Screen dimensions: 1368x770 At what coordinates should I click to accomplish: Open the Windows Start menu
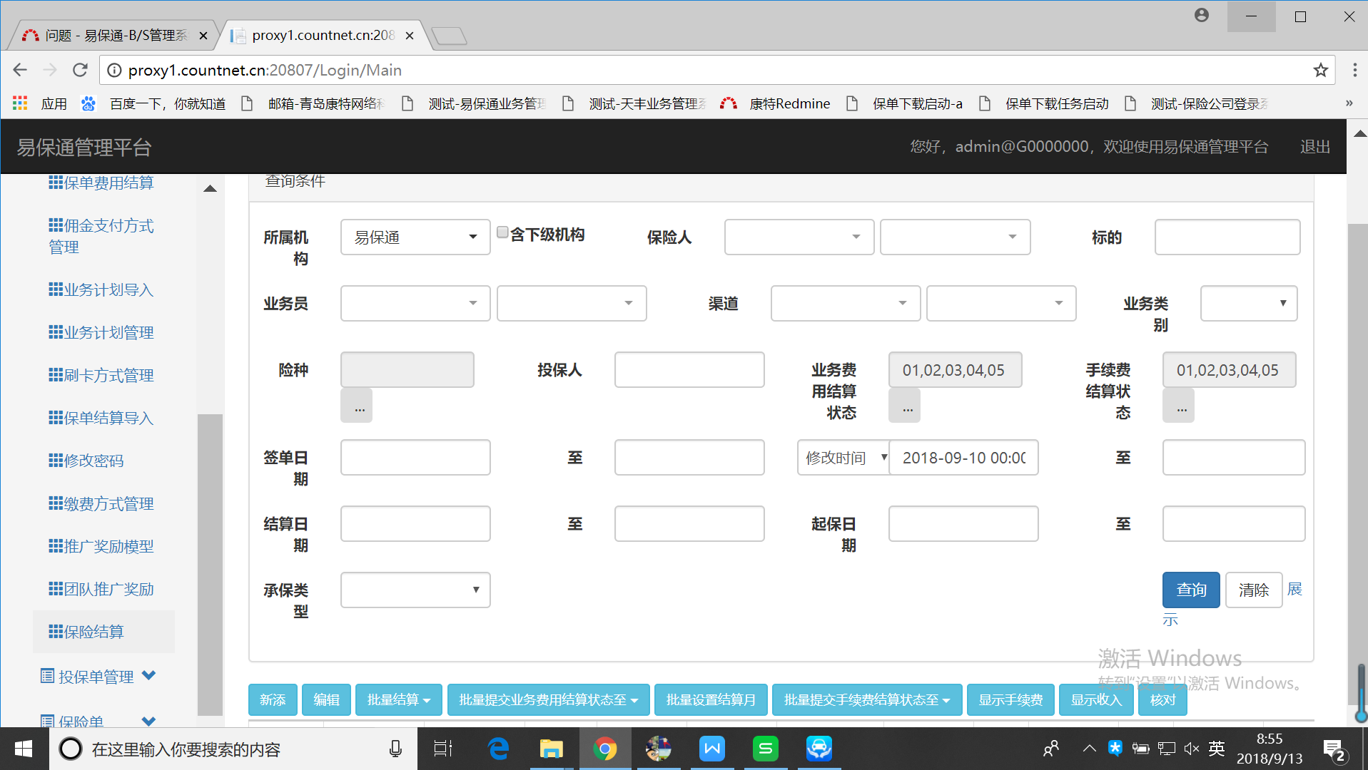click(x=24, y=749)
